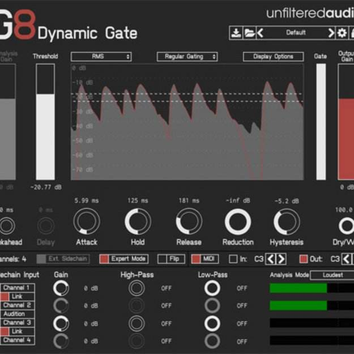Click the Release knob

tap(189, 221)
